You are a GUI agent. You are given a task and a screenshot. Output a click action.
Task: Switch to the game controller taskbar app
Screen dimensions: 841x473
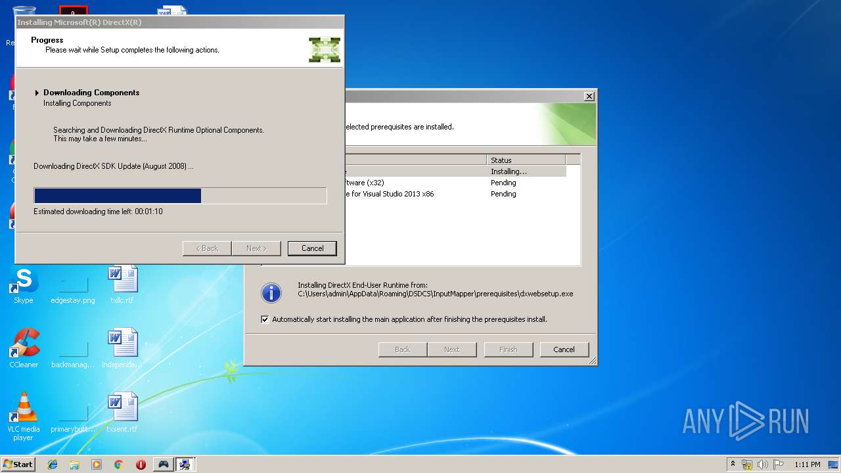point(163,464)
